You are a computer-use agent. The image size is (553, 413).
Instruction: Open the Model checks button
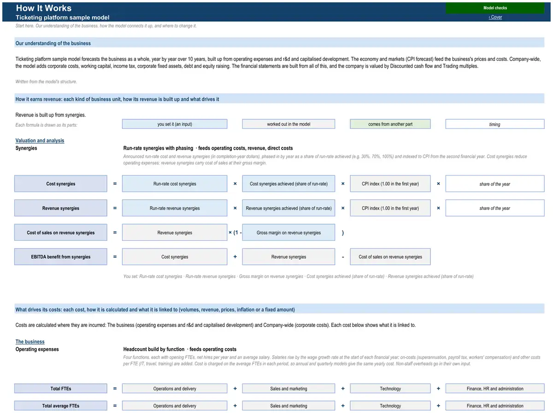[495, 8]
